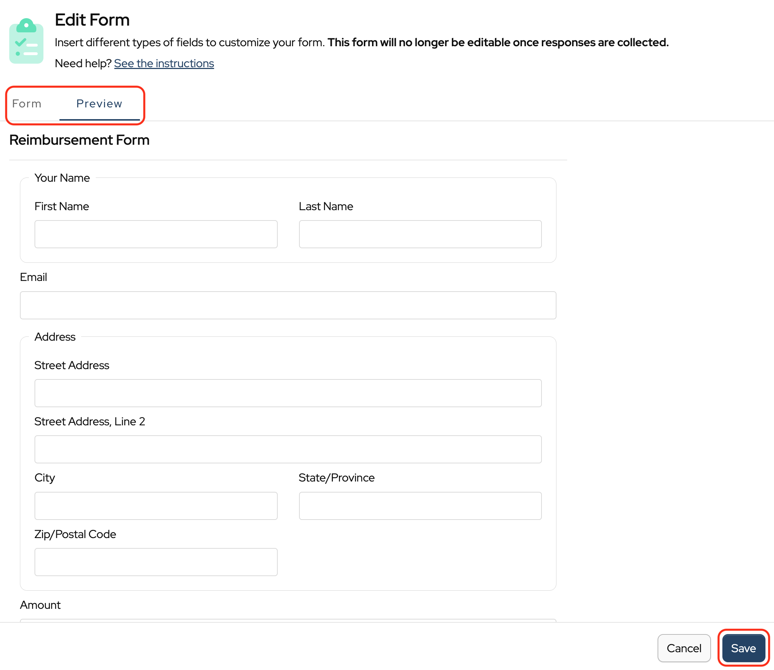Focus the Last Name text box

420,234
